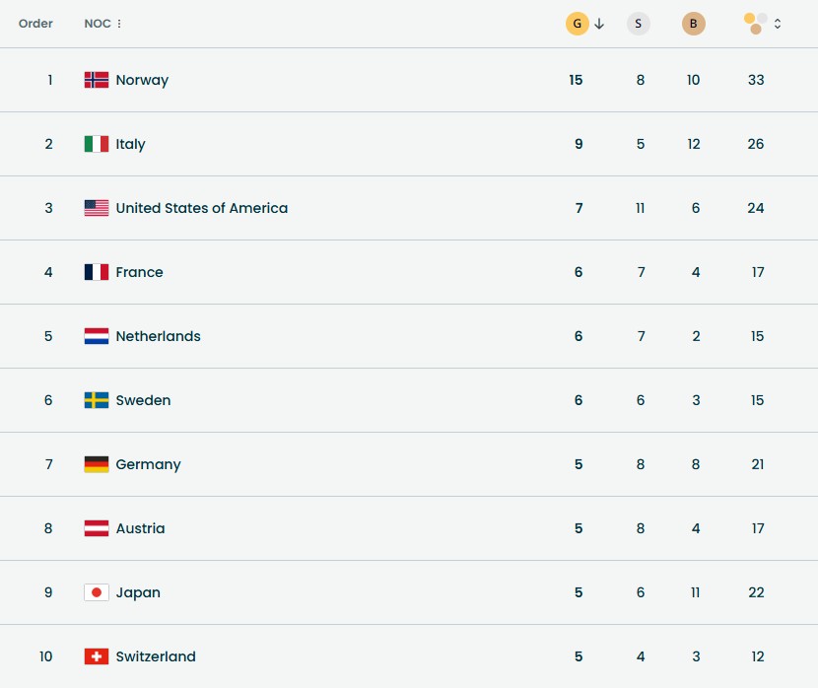Click the Germany flag icon

tap(96, 464)
